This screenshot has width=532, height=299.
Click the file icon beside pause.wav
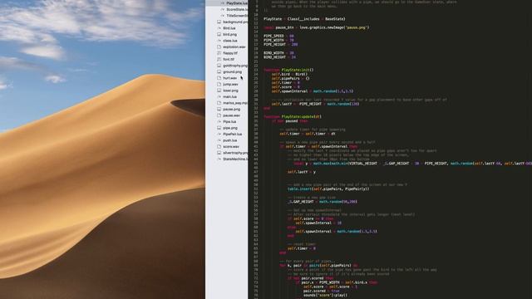[x=219, y=115]
